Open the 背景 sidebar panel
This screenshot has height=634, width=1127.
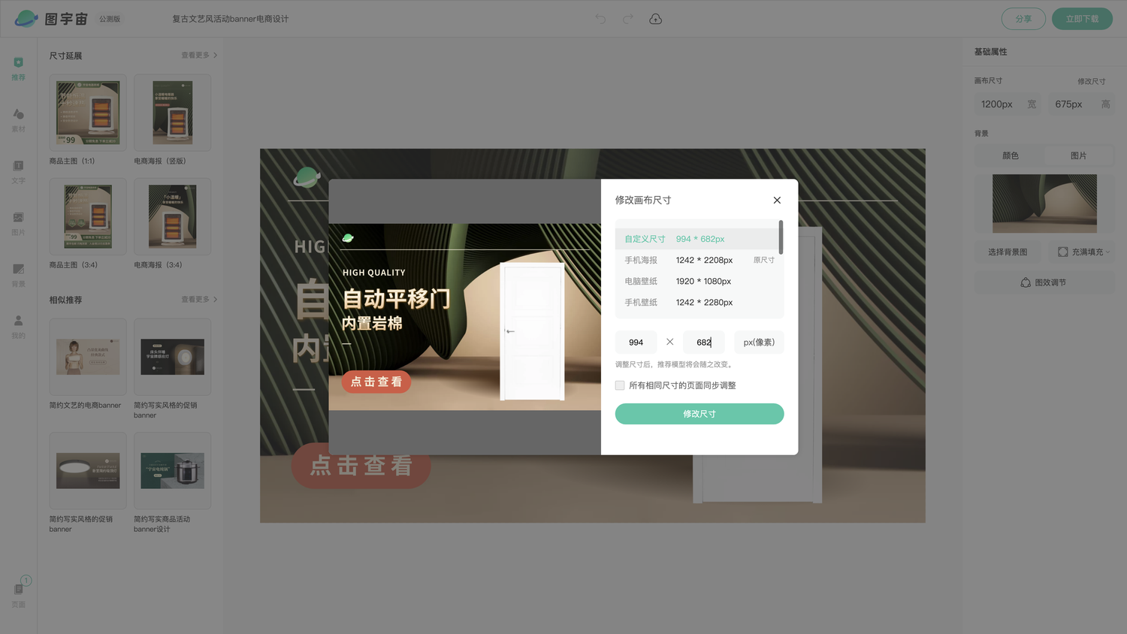pyautogui.click(x=19, y=275)
